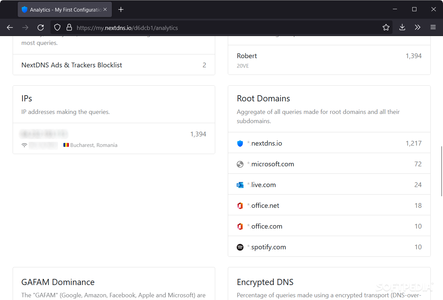Click the Romania flag icon
The width and height of the screenshot is (443, 300).
[x=66, y=145]
